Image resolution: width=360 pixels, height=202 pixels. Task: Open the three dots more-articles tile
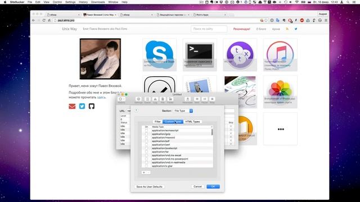pos(280,129)
